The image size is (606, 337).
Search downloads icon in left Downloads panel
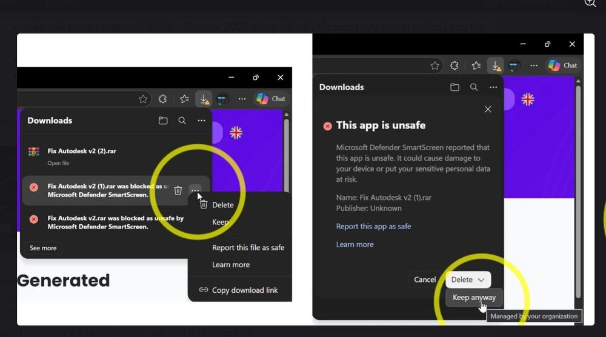(182, 121)
